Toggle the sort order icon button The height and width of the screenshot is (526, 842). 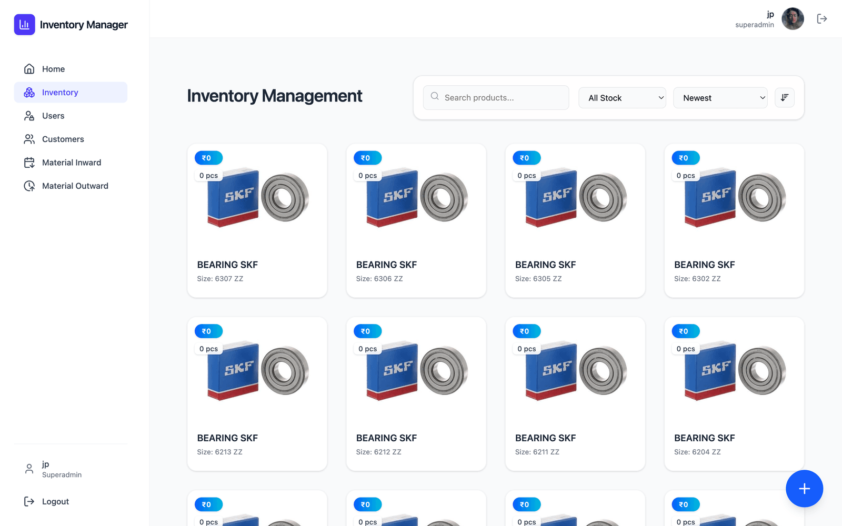click(x=785, y=98)
